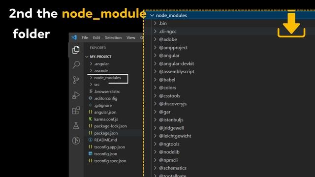315x177 pixels.
Task: Click the tsconfig.json file icon
Action: click(x=91, y=154)
